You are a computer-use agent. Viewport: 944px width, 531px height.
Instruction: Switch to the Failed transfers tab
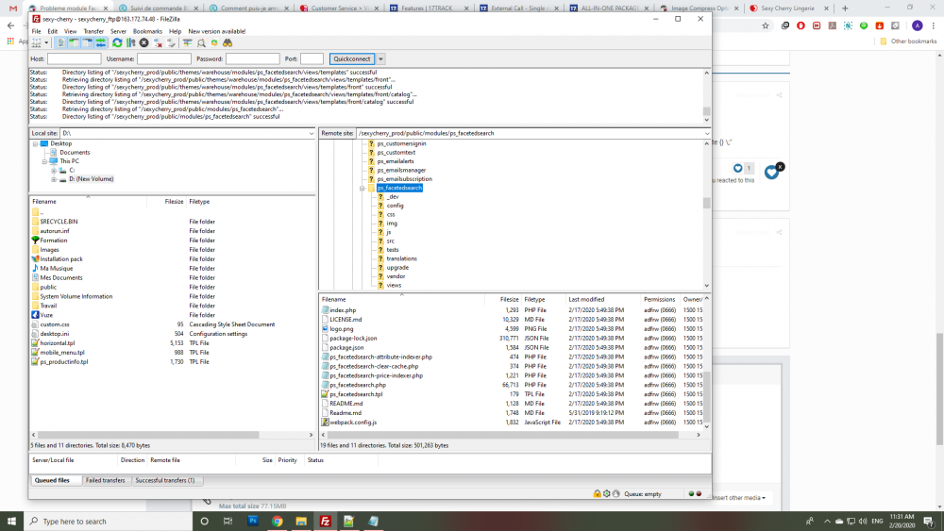click(104, 480)
